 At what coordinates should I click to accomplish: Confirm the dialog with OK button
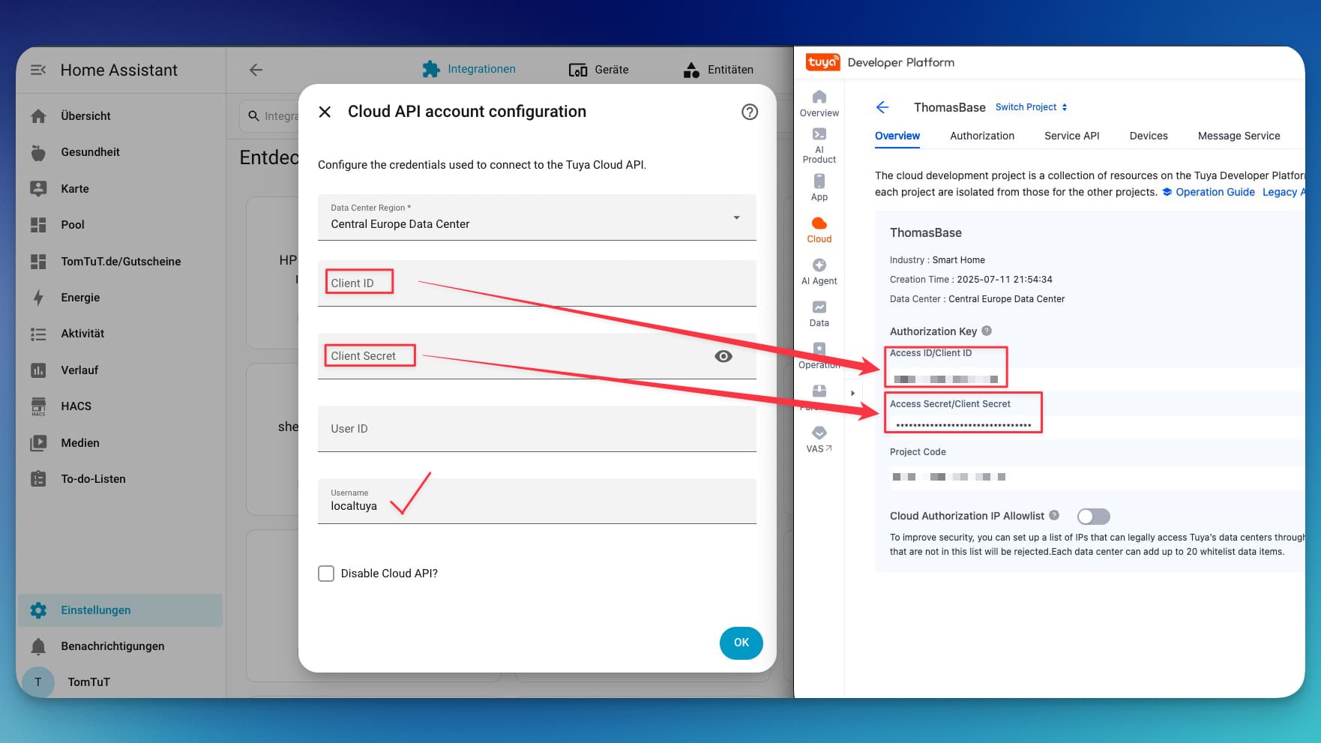tap(741, 643)
